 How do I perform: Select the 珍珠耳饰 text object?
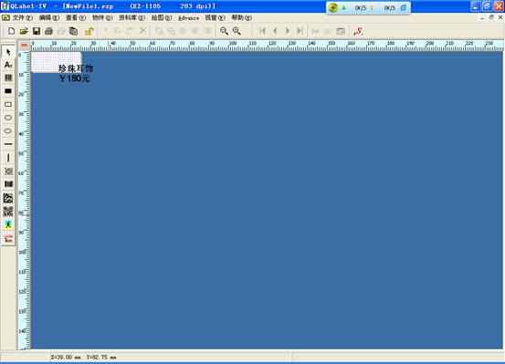(x=76, y=68)
